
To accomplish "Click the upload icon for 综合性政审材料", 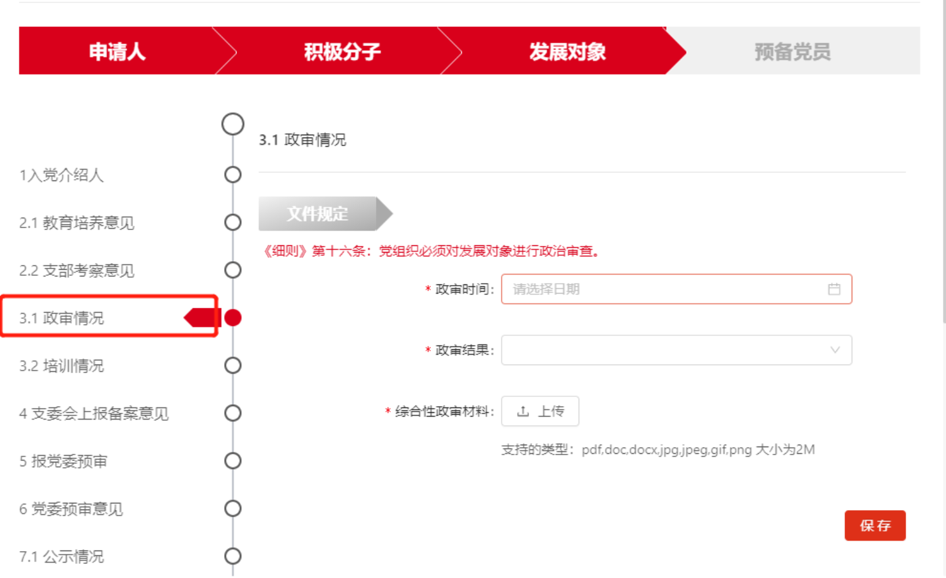I will click(x=523, y=412).
